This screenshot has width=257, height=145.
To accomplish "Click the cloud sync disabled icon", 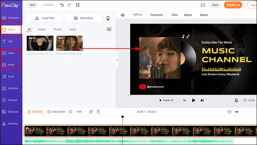I will (x=109, y=29).
